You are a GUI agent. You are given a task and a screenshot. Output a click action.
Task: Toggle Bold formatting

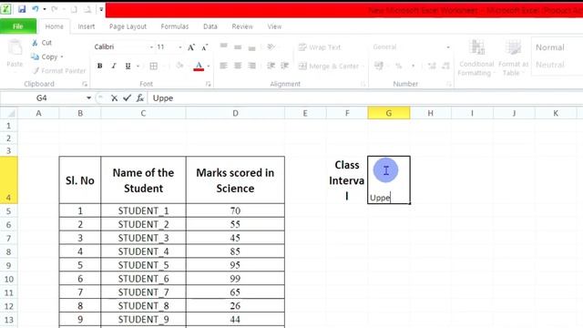point(99,66)
